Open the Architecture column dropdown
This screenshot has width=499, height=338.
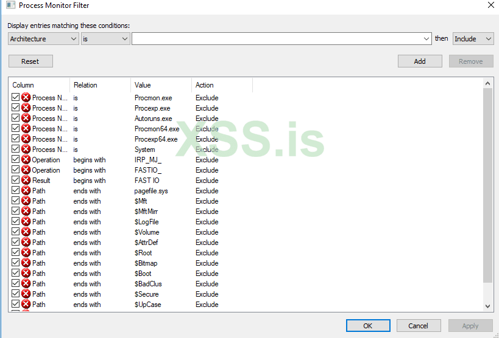coord(43,39)
